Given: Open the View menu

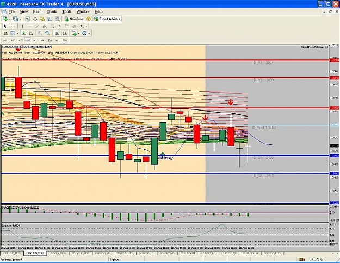Looking at the screenshot, I should (23, 11).
